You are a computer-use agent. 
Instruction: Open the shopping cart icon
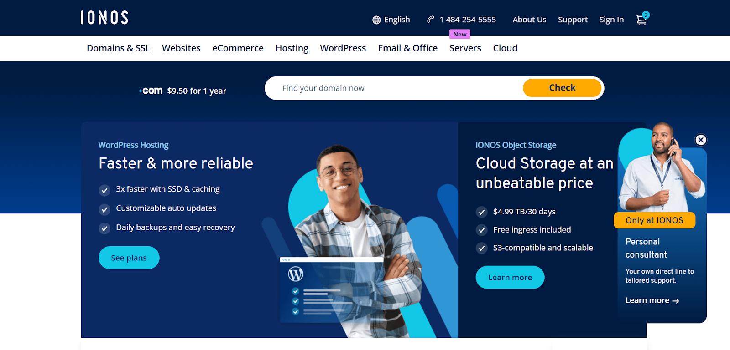click(x=641, y=20)
